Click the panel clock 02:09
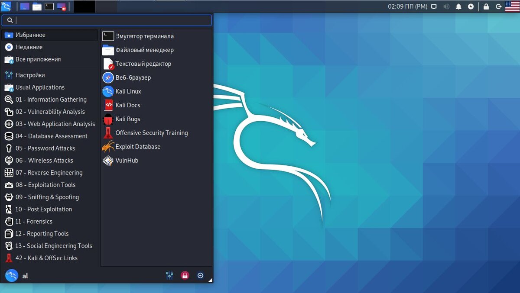Image resolution: width=520 pixels, height=293 pixels. coord(407,6)
